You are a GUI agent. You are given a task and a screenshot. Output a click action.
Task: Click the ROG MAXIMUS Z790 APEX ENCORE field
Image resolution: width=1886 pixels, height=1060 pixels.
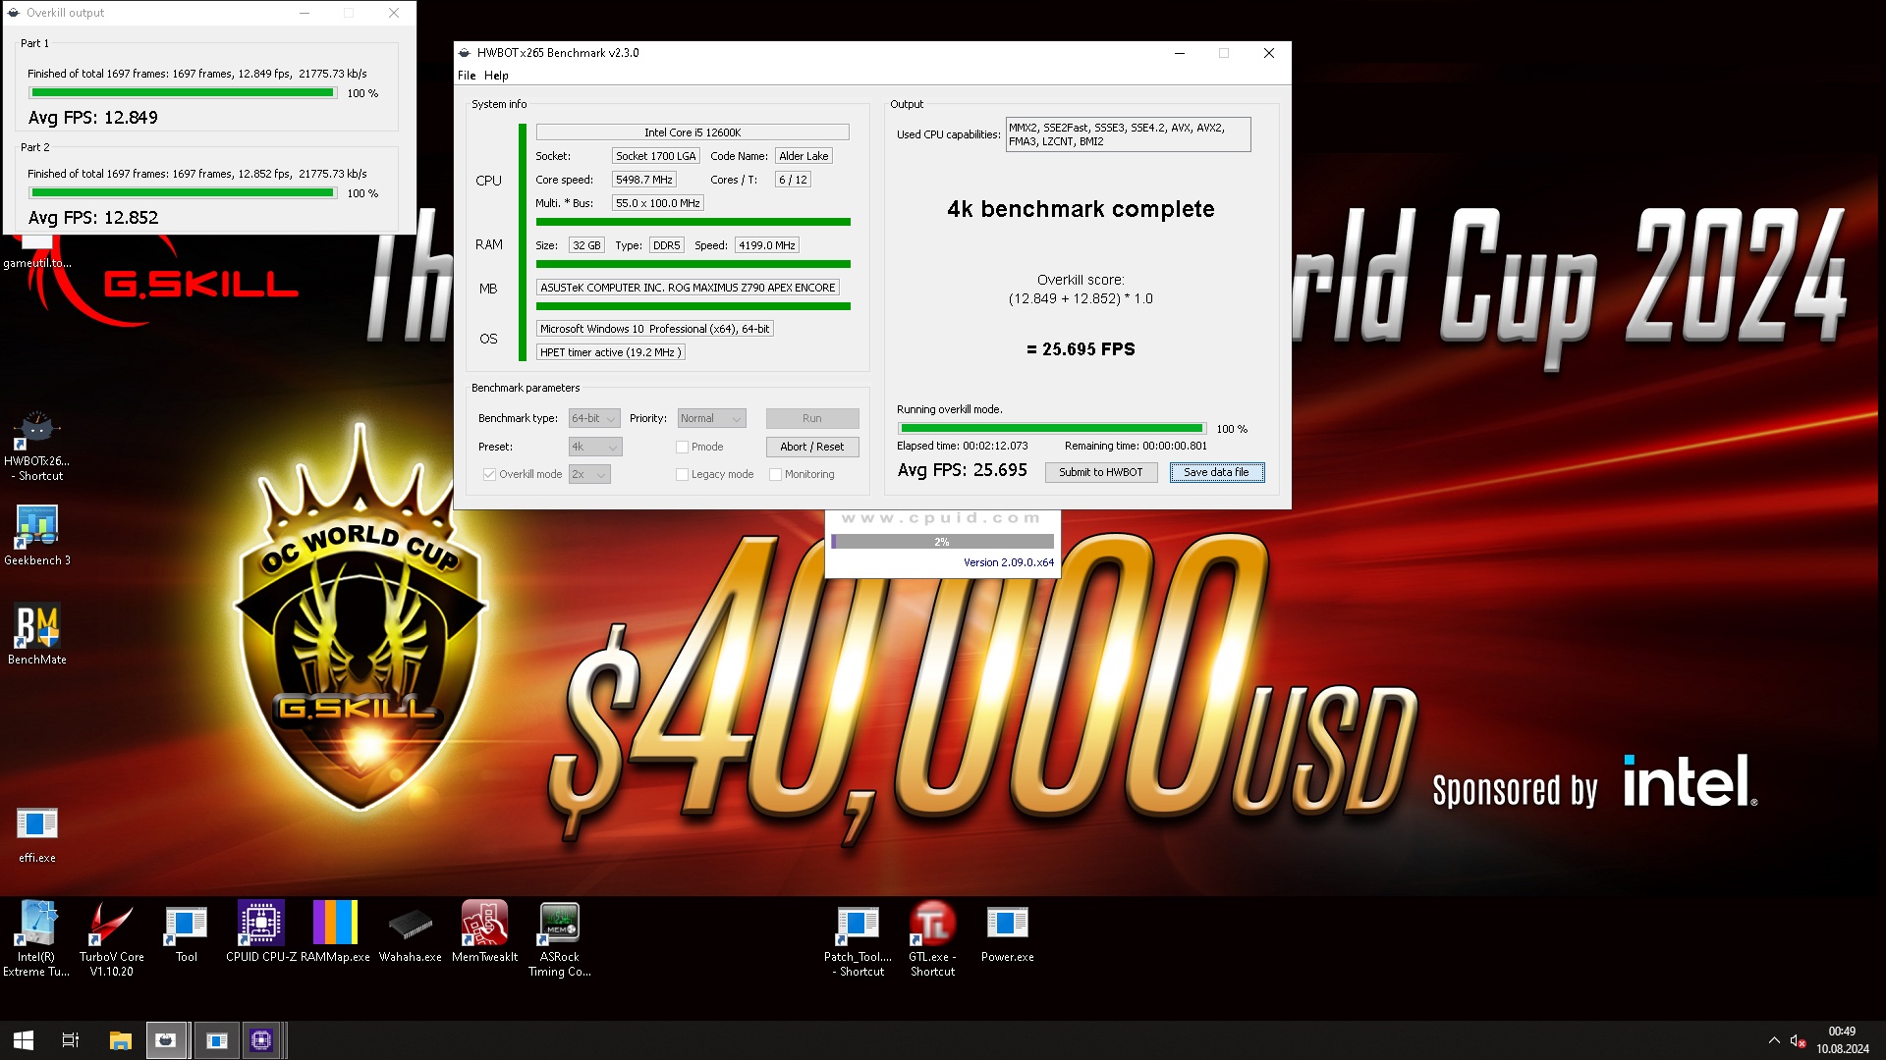click(688, 288)
